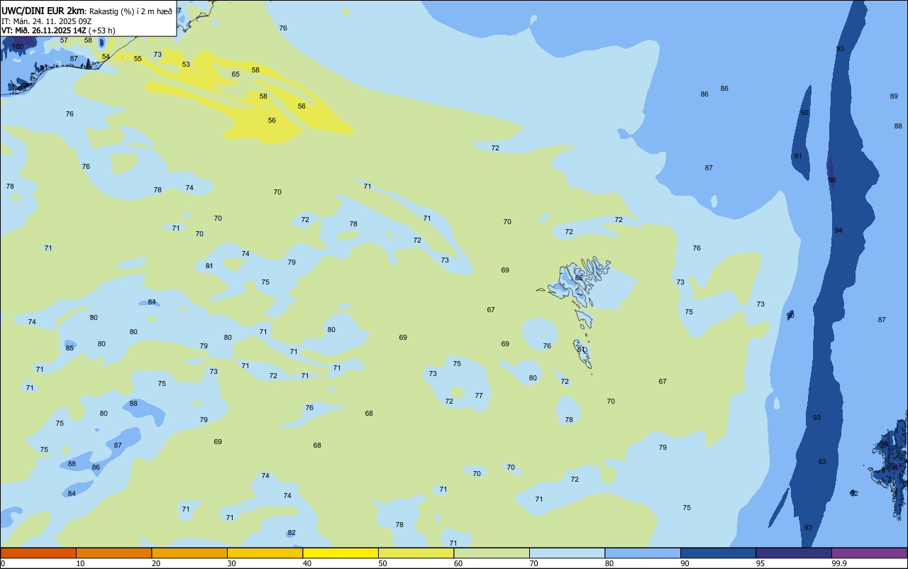Screen dimensions: 908x569
Task: Click the '55' humidity value
Action: (x=138, y=59)
